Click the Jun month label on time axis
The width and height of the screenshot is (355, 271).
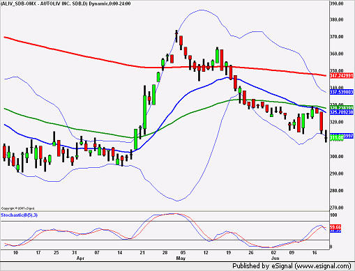click(275, 258)
